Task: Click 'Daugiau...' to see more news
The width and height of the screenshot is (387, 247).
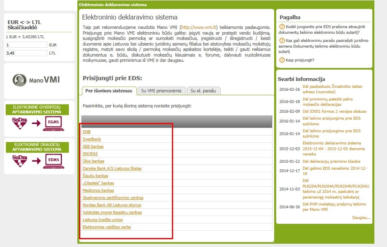Action: [x=361, y=218]
